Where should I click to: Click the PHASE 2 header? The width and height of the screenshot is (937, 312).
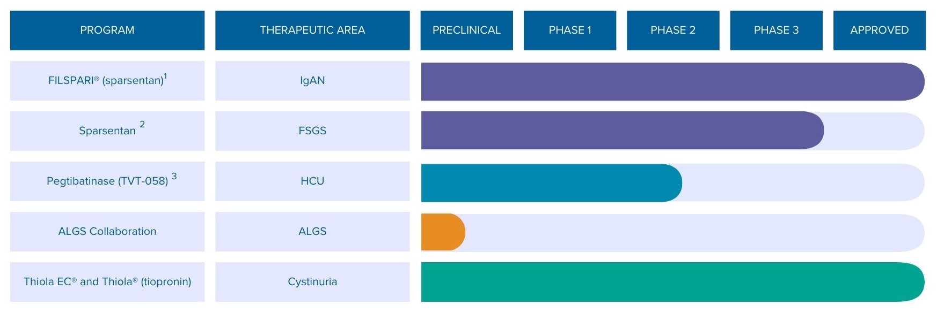point(672,31)
